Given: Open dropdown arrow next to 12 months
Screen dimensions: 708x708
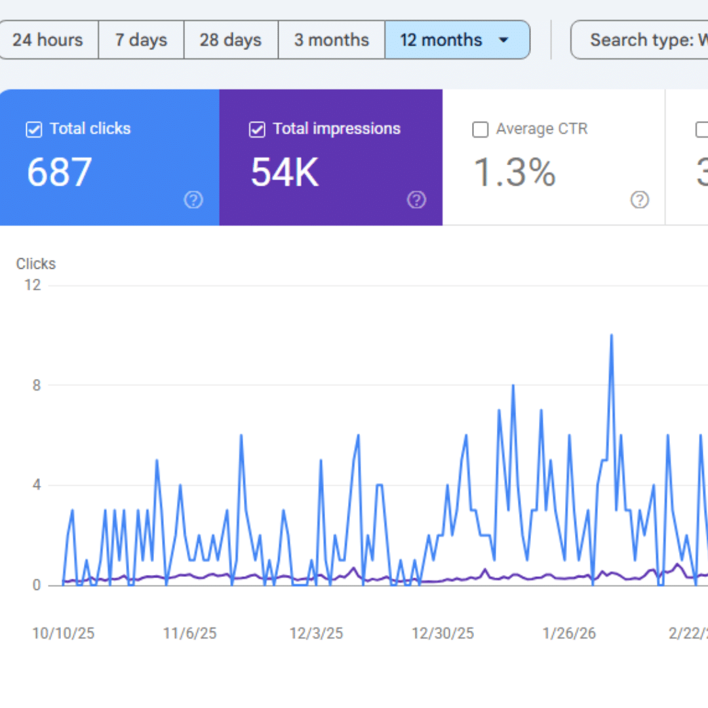Looking at the screenshot, I should [x=503, y=40].
